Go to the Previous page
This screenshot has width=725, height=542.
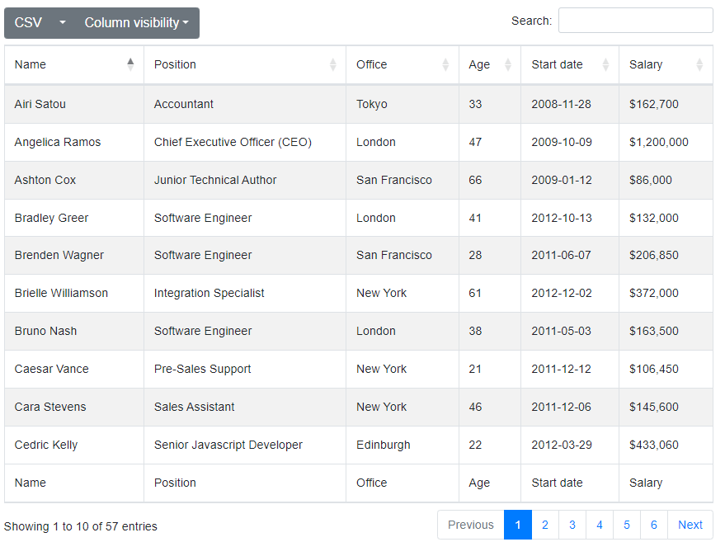pyautogui.click(x=471, y=525)
